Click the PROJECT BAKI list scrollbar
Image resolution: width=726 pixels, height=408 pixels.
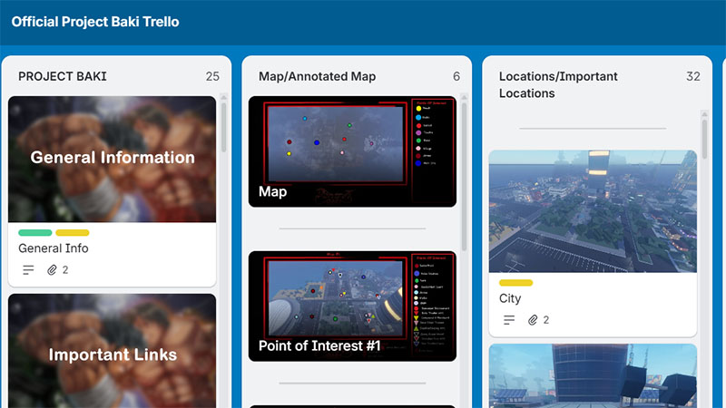tap(223, 127)
